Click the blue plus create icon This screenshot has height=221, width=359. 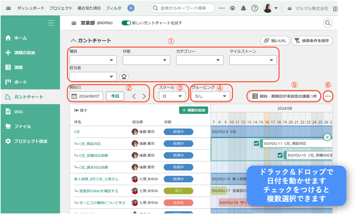coord(131,8)
